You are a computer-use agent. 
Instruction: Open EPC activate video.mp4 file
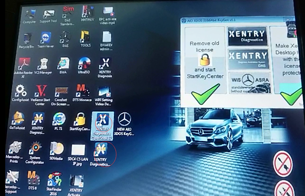[108, 16]
